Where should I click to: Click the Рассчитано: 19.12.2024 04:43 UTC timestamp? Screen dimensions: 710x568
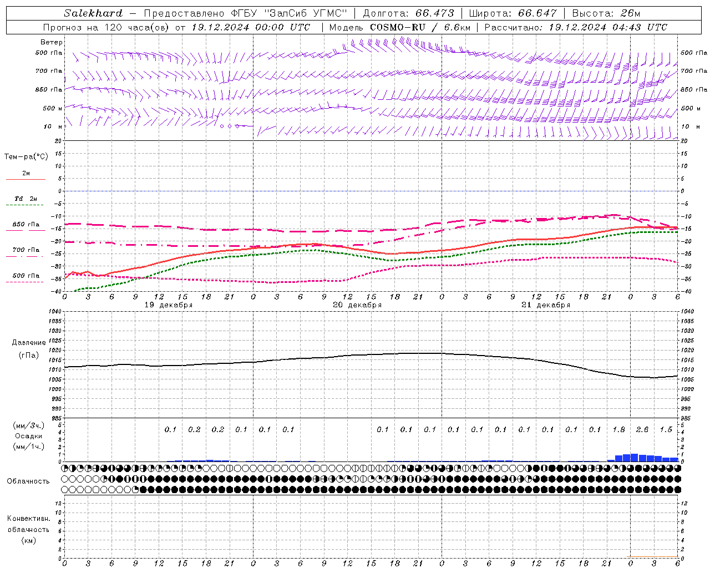[576, 27]
